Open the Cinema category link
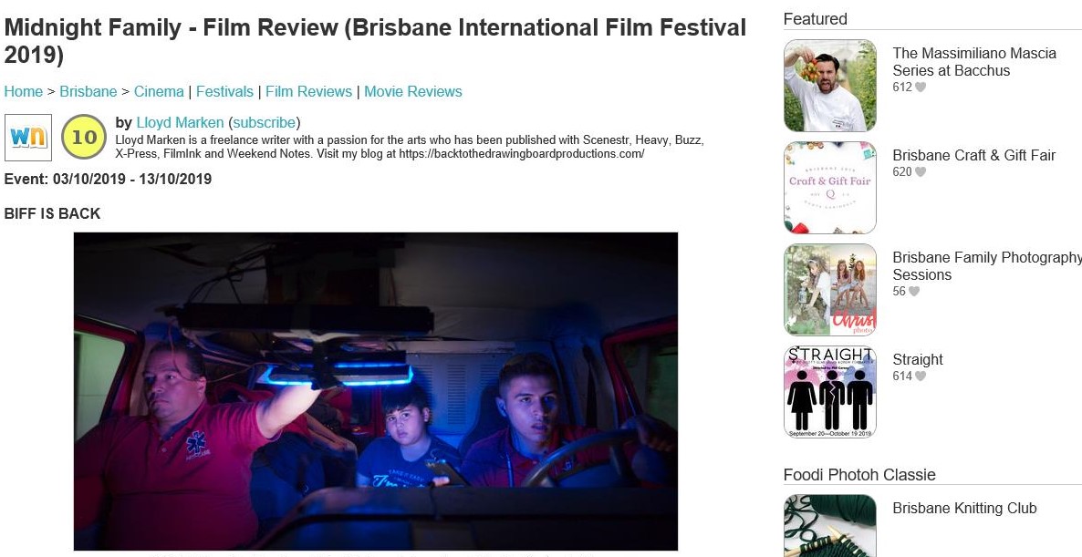This screenshot has height=557, width=1082. click(159, 92)
